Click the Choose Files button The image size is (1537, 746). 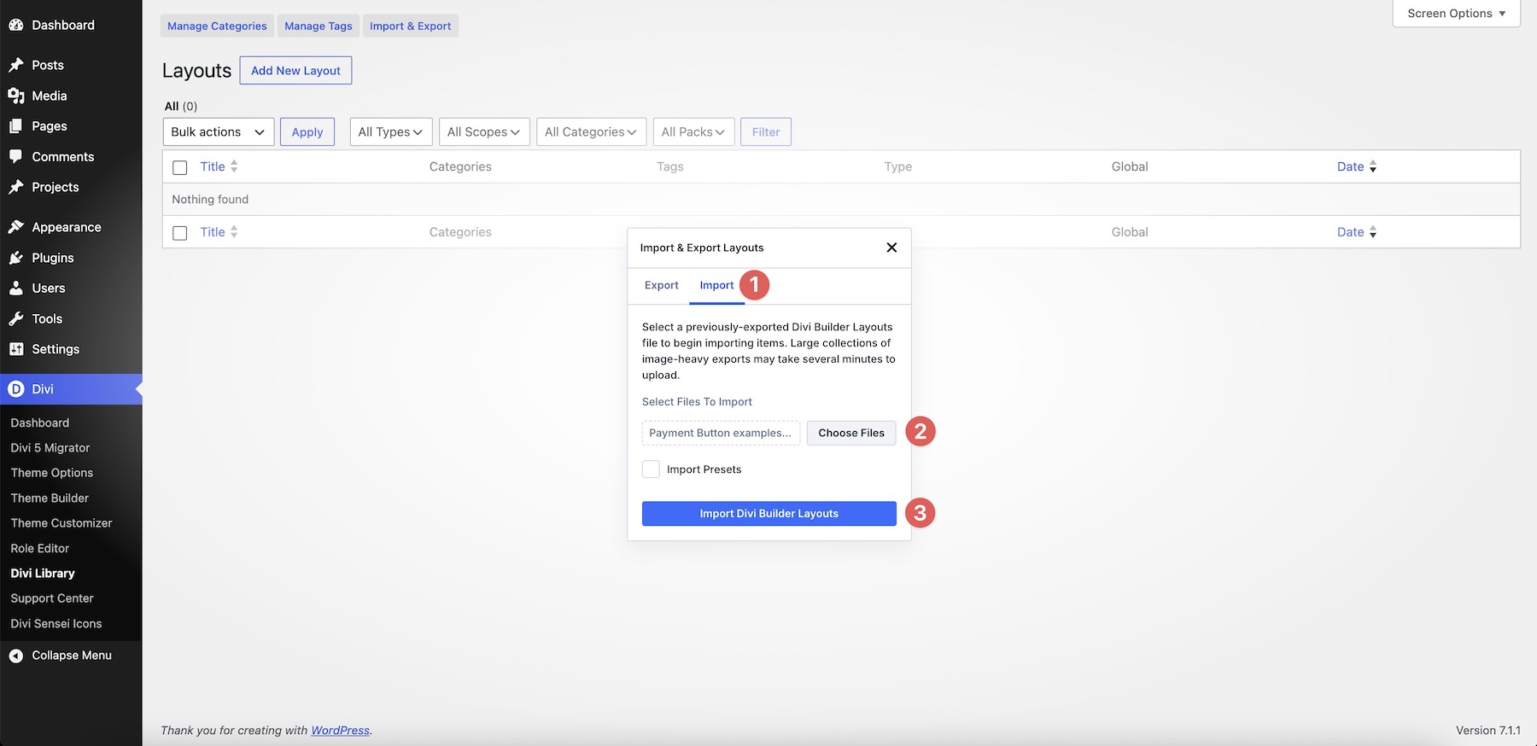click(851, 433)
